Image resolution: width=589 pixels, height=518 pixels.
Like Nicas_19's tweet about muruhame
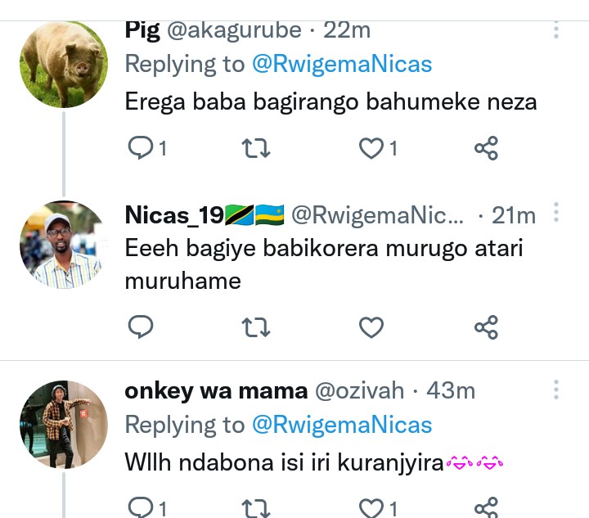pyautogui.click(x=371, y=327)
